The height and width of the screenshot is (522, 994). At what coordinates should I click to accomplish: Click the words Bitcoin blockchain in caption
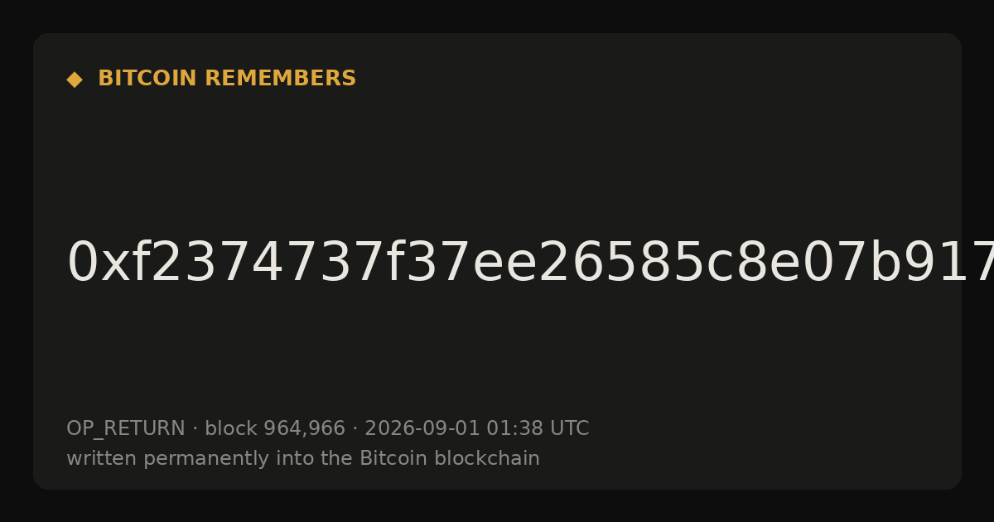[449, 458]
